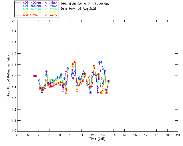Image resolution: width=183 pixels, height=146 pixels.
Task: Click the x-axis label 5
Action: [x=17, y=135]
